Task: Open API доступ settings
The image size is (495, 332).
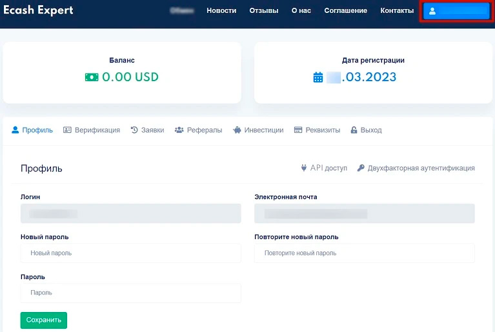Action: (324, 168)
